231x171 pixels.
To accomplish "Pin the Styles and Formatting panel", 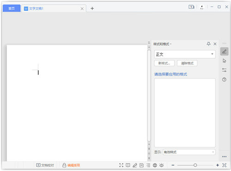I will point(208,44).
